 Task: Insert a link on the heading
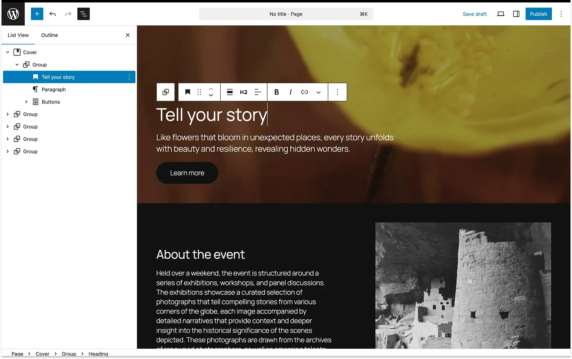tap(304, 92)
